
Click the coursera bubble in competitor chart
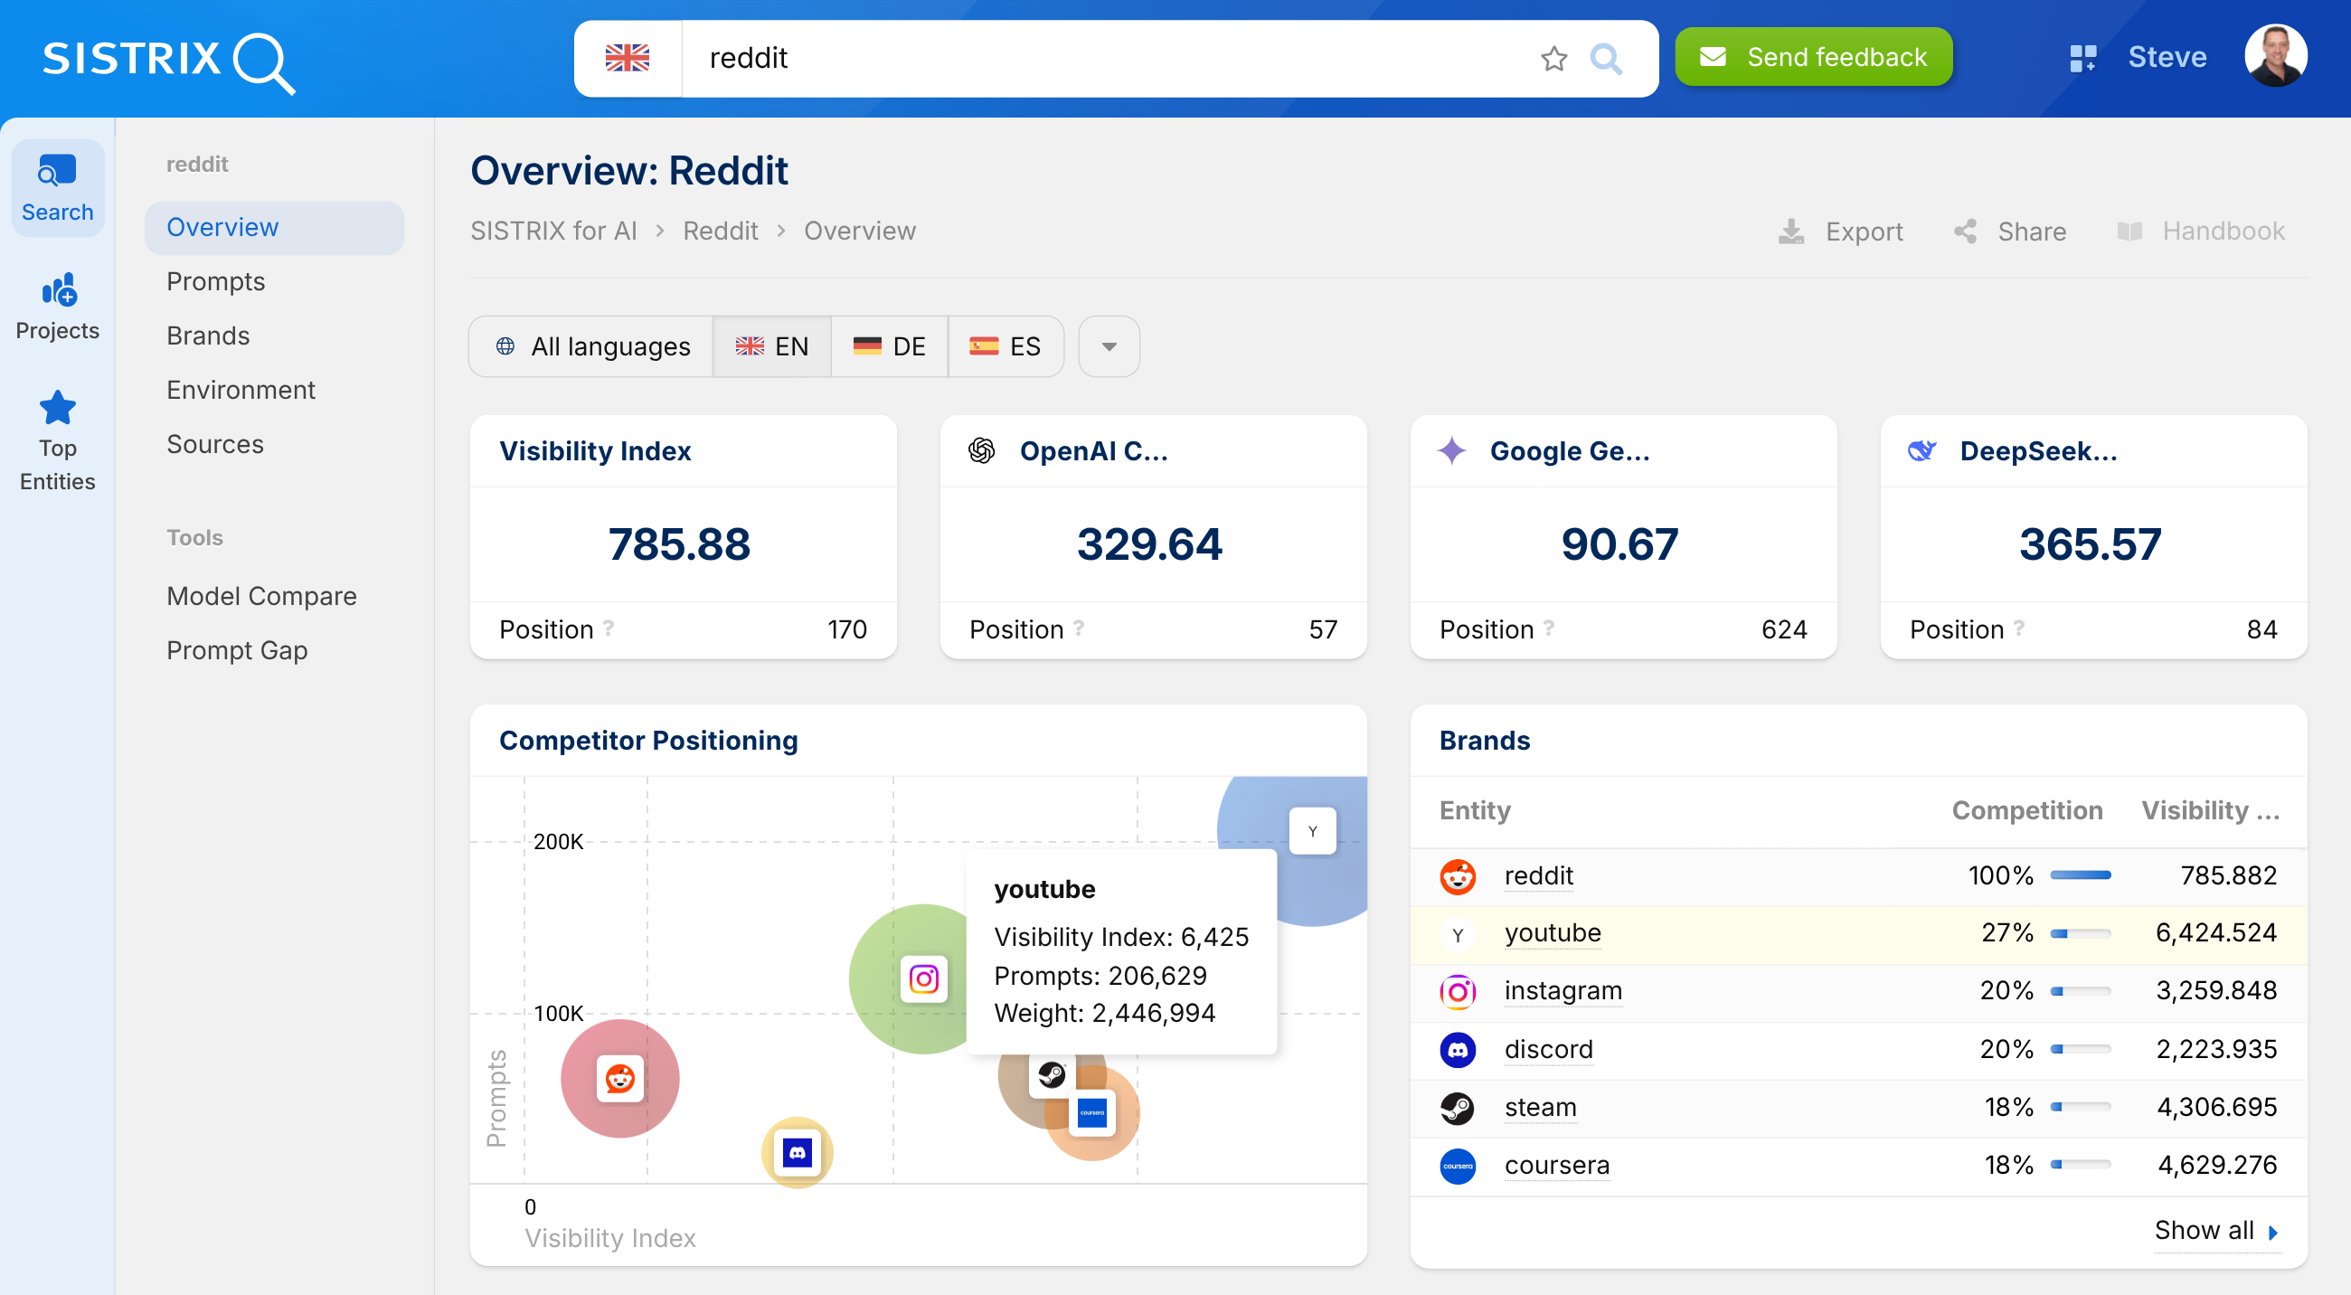point(1092,1115)
